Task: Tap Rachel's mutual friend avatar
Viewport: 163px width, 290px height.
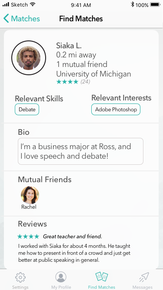Action: (x=30, y=195)
